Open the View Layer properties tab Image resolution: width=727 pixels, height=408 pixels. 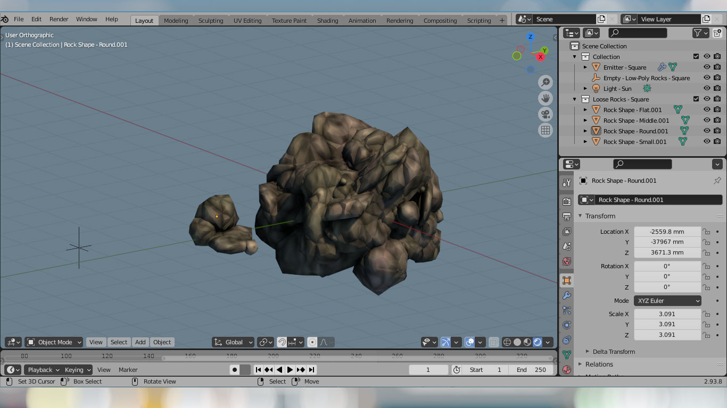click(x=567, y=232)
